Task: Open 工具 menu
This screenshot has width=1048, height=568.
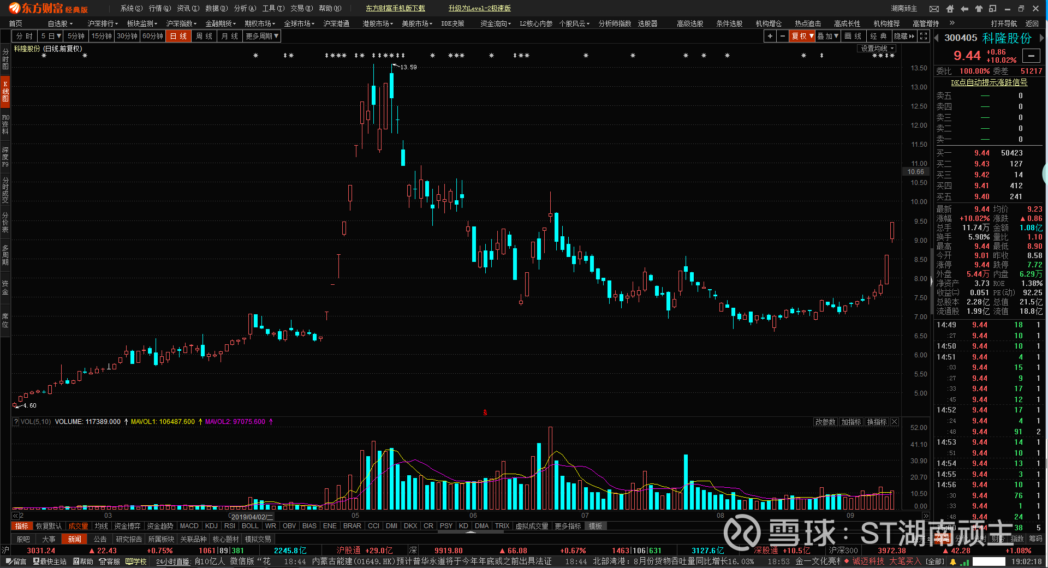Action: [273, 9]
